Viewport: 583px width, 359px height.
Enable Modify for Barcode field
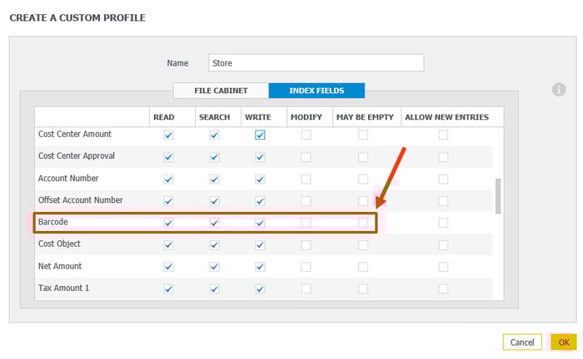(306, 223)
